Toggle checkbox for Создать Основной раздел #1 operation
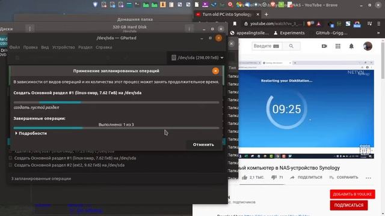This screenshot has height=216, width=385. click(10, 158)
